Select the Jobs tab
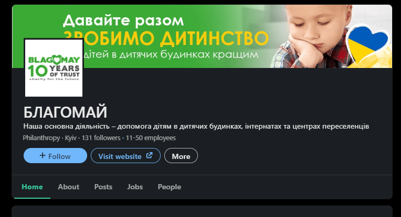Viewport: 401px width, 217px height. [135, 187]
